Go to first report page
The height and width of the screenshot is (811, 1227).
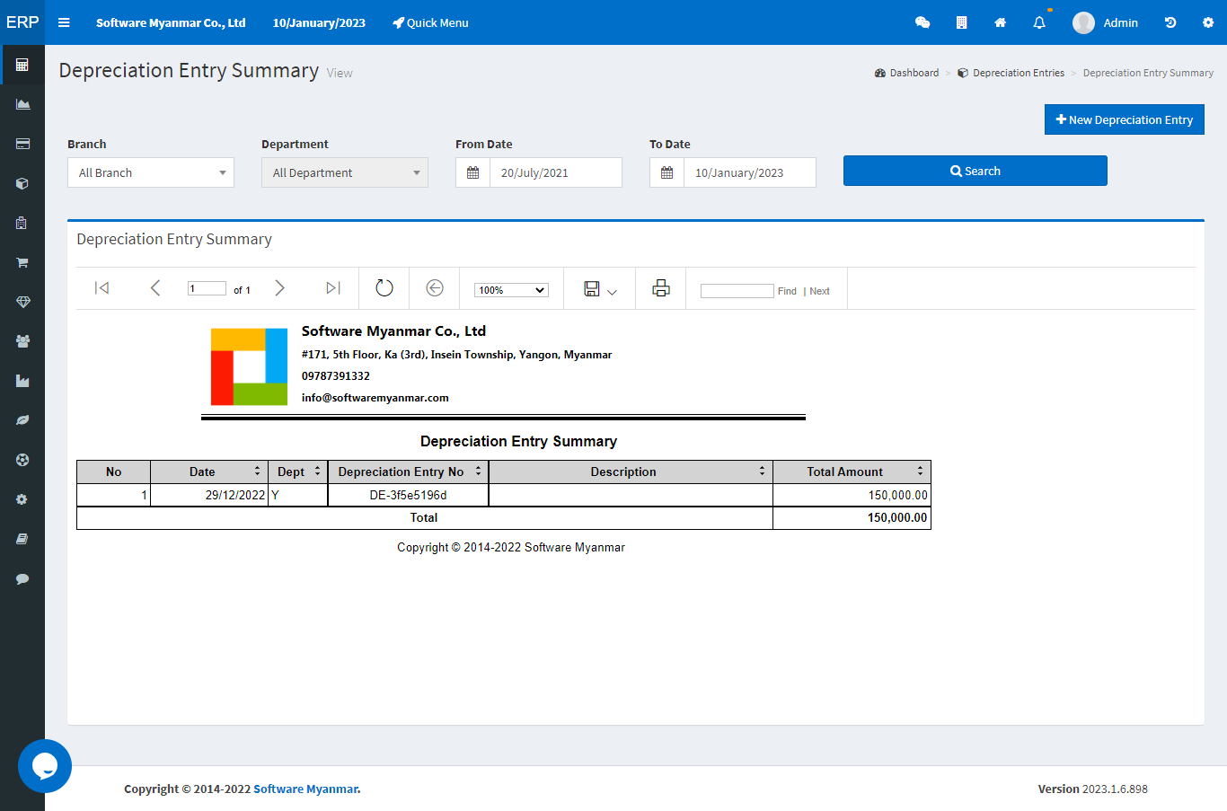pyautogui.click(x=102, y=287)
